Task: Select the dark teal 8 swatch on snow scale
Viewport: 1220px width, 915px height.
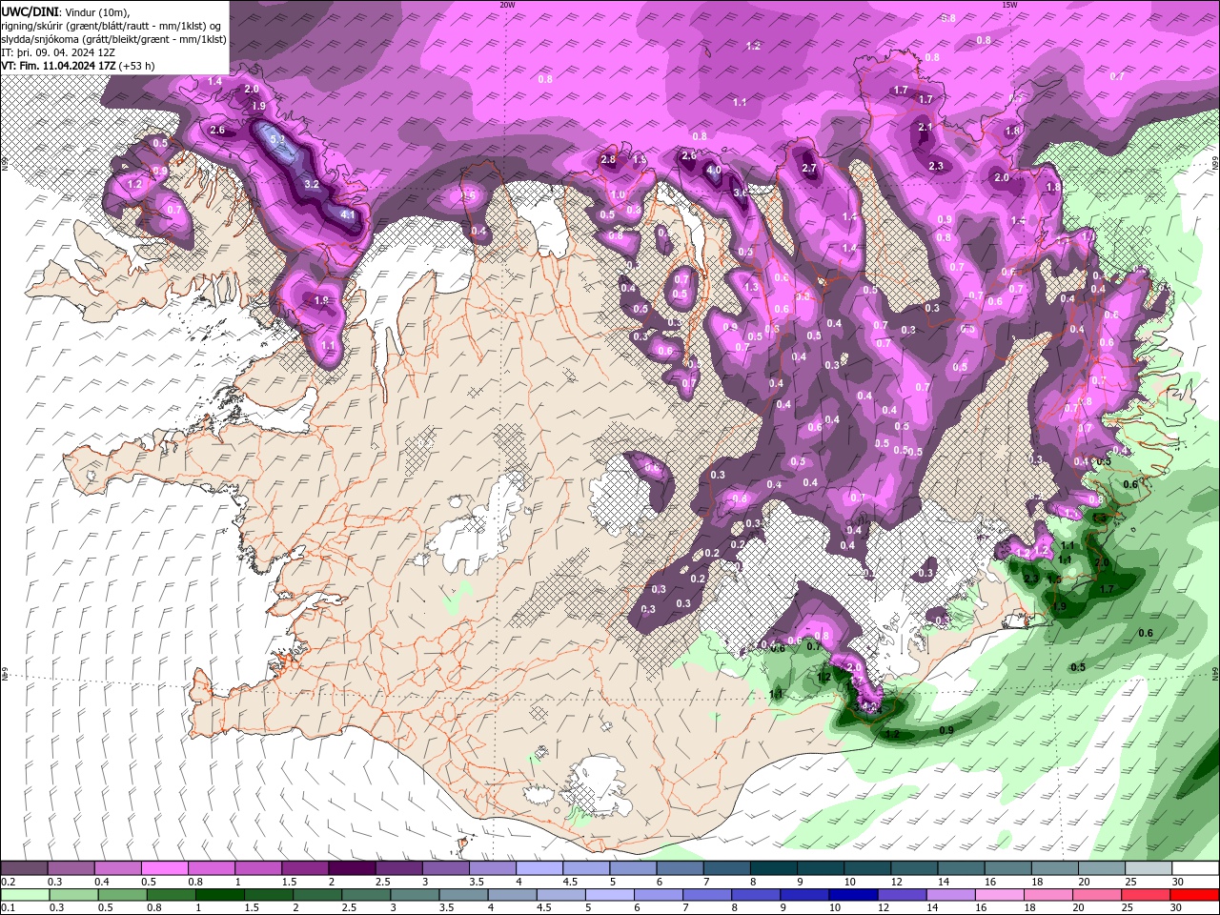Action: [774, 869]
